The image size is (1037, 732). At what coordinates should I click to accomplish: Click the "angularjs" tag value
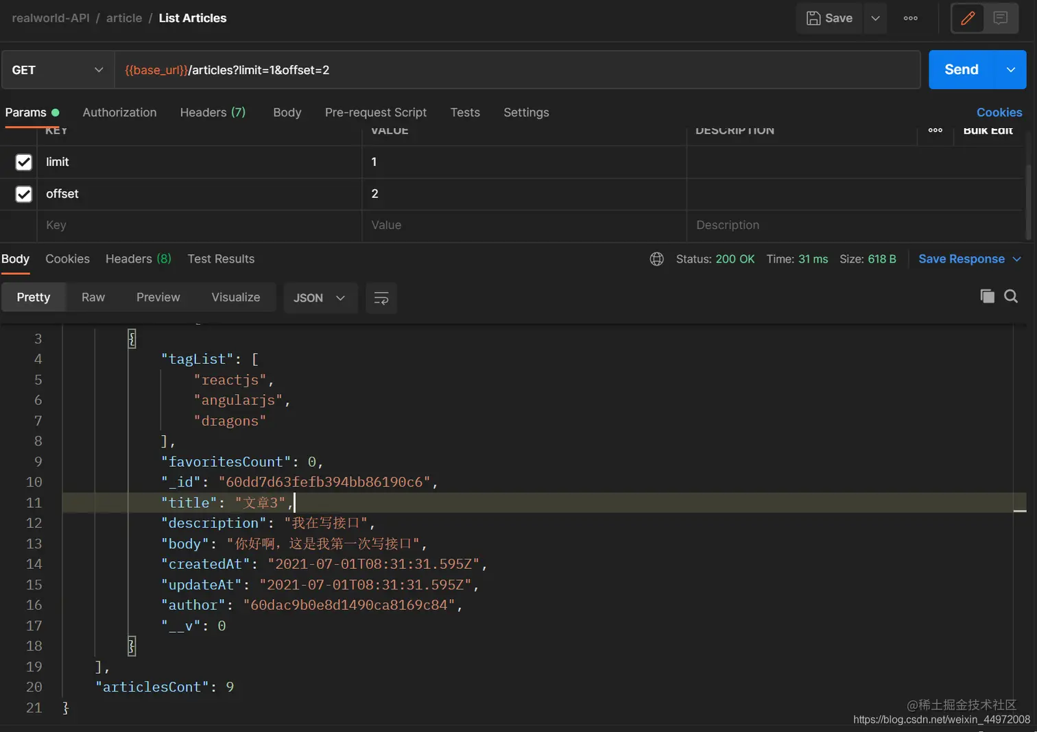tap(238, 400)
